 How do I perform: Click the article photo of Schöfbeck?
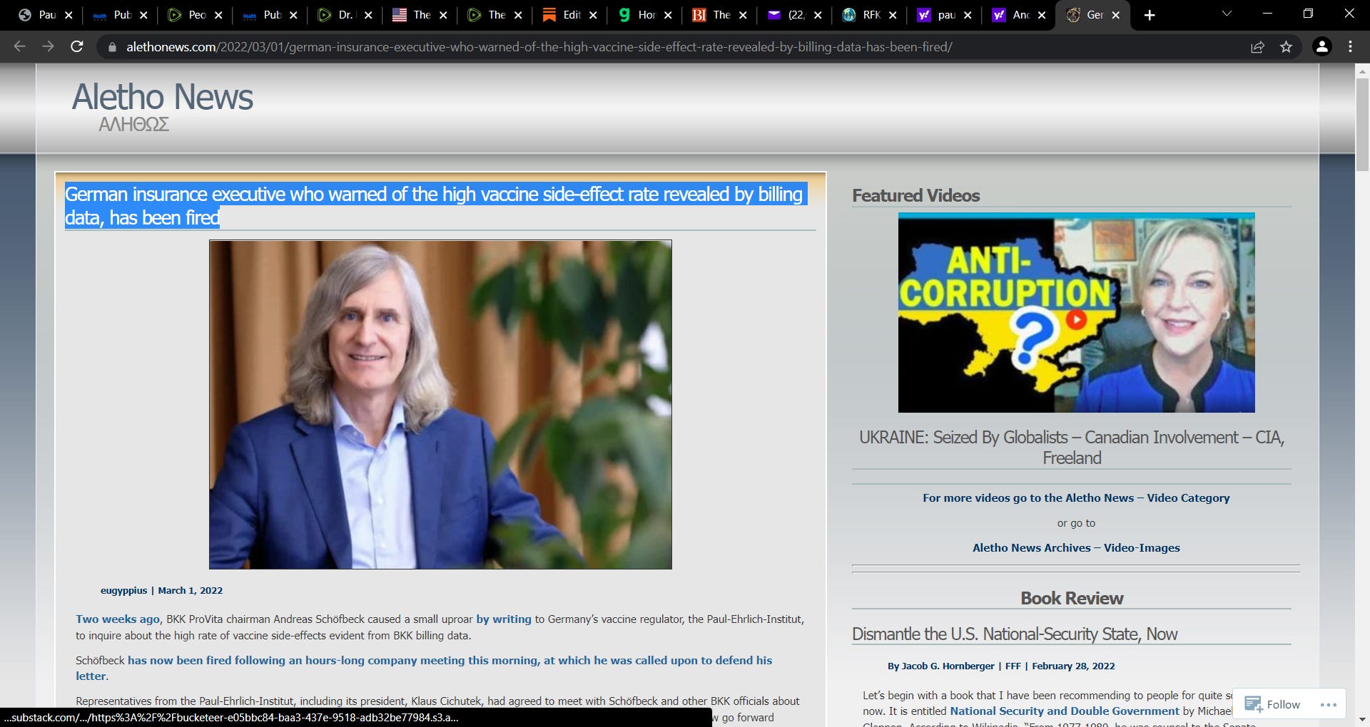[440, 404]
